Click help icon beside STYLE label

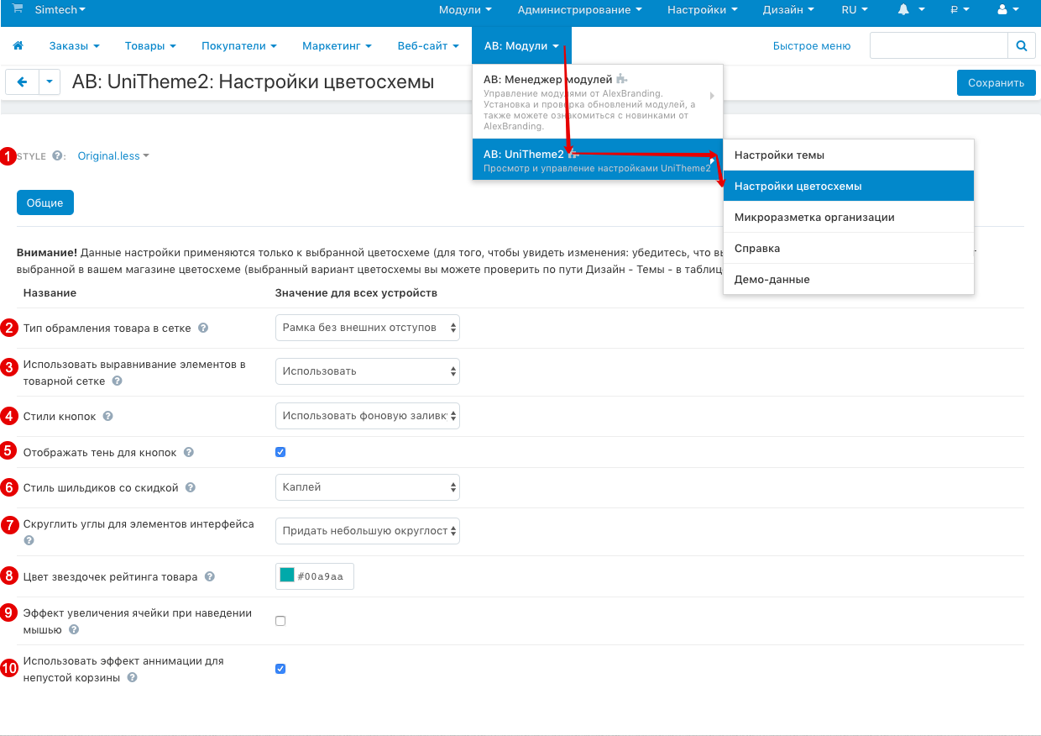(57, 156)
